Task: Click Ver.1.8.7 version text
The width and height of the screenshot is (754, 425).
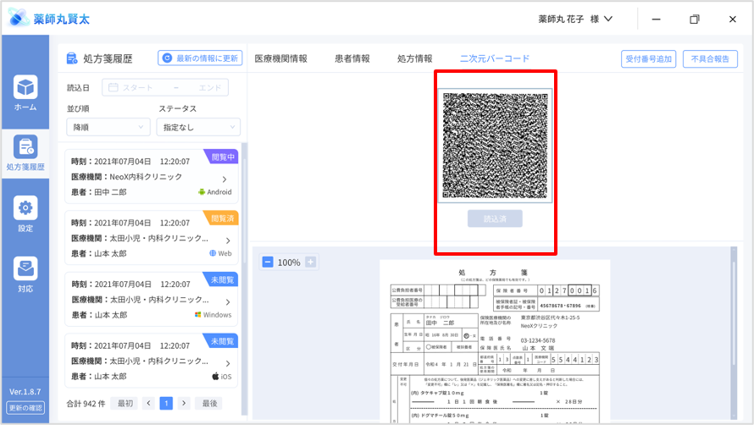Action: coord(25,391)
